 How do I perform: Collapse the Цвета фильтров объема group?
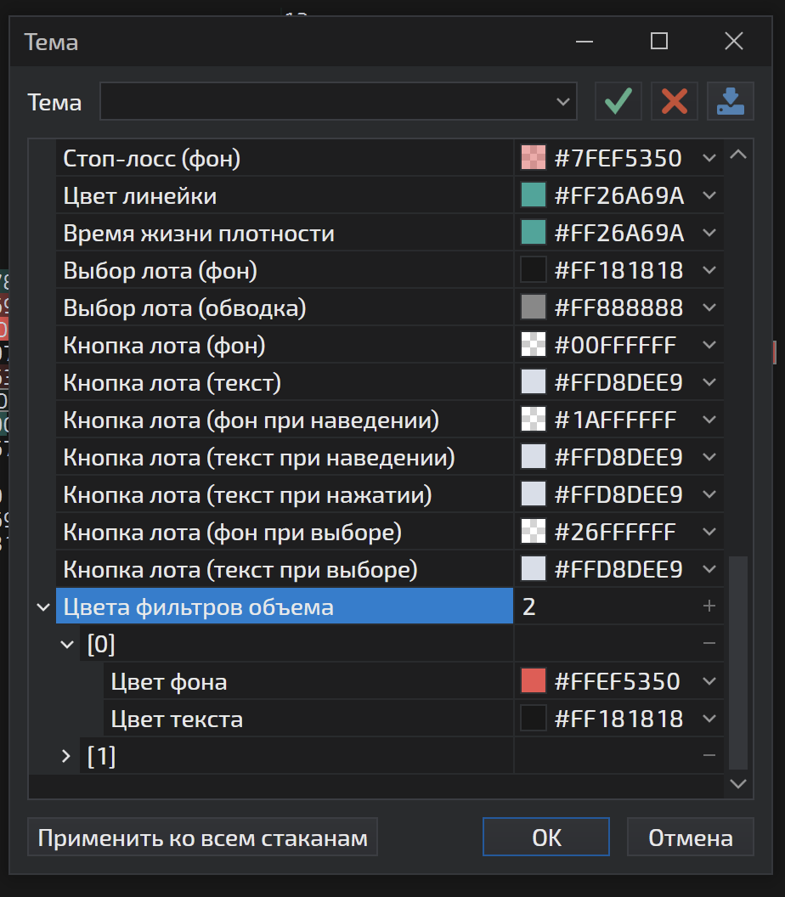pos(43,607)
